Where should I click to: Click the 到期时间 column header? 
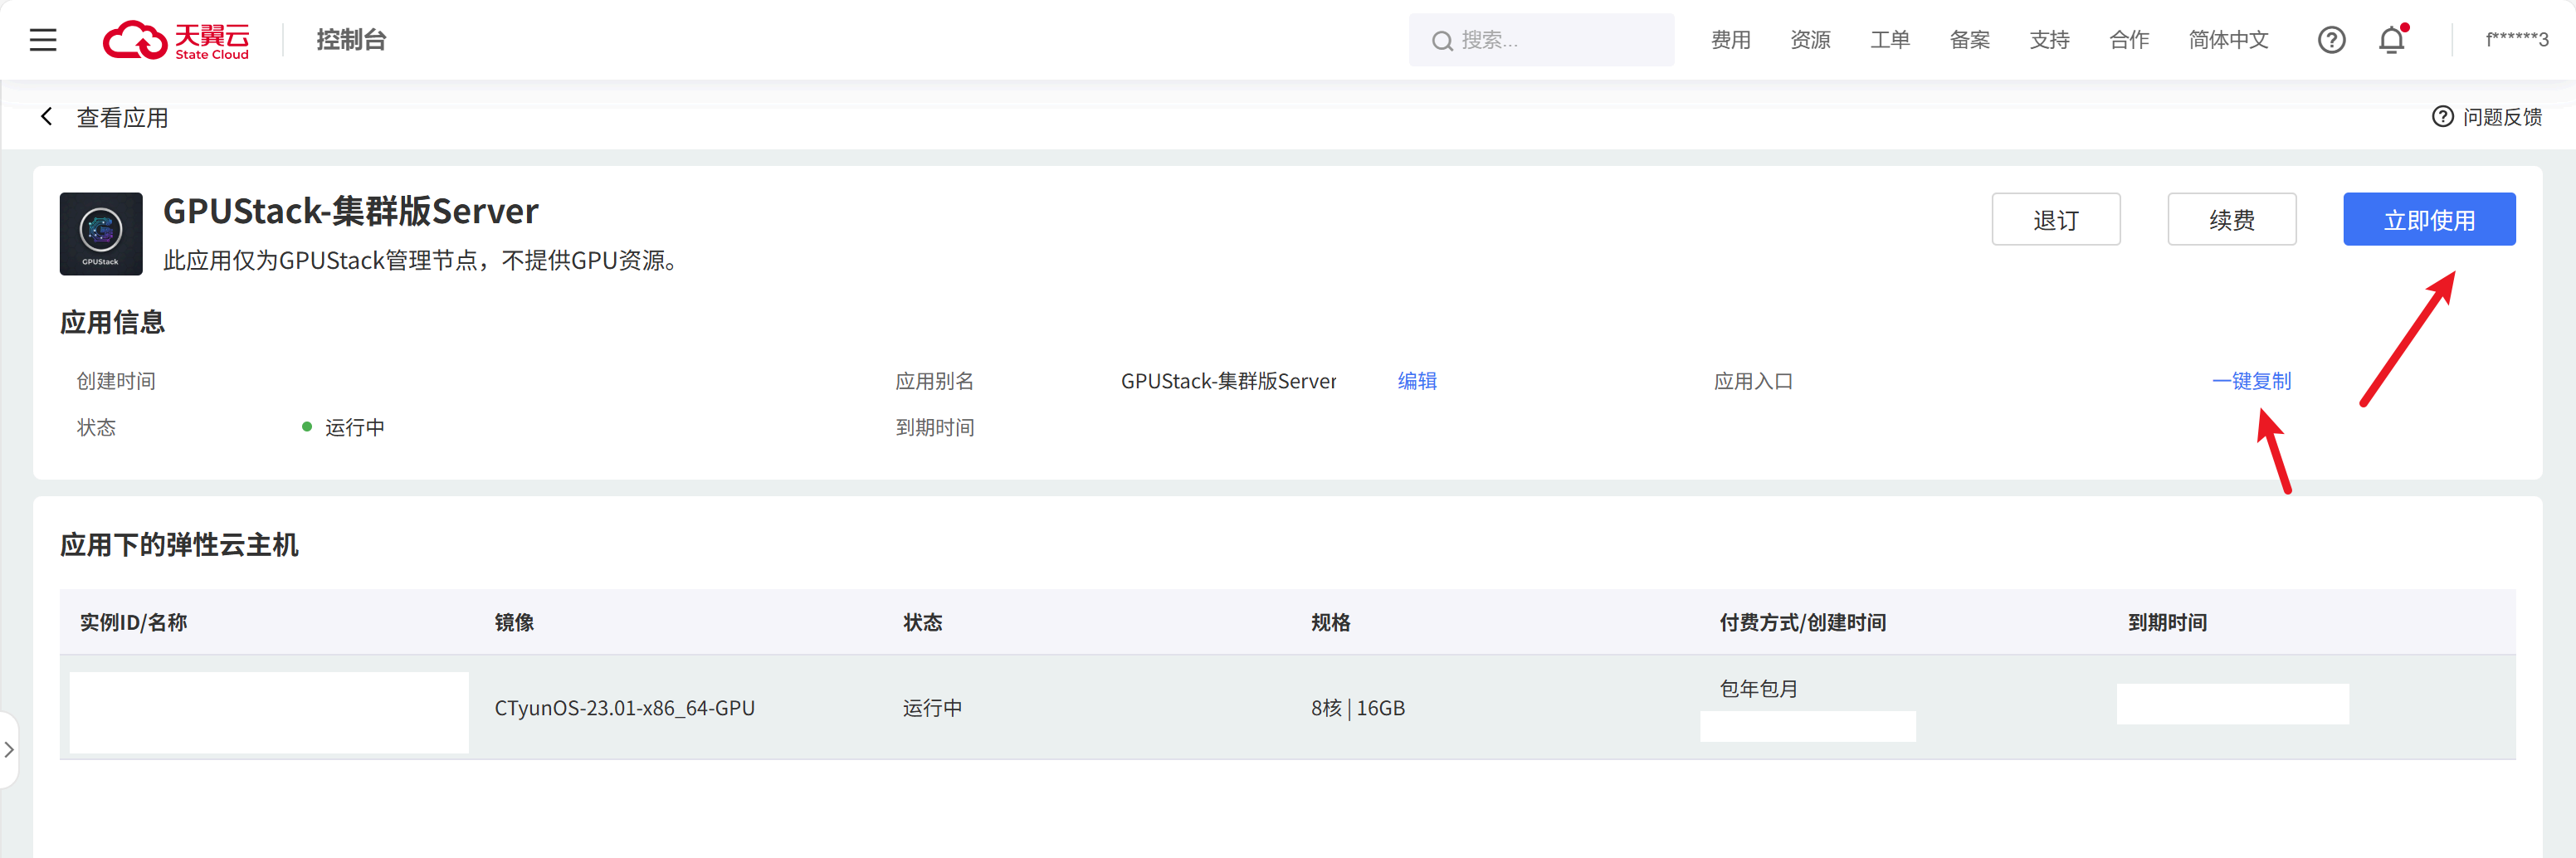pos(2167,623)
